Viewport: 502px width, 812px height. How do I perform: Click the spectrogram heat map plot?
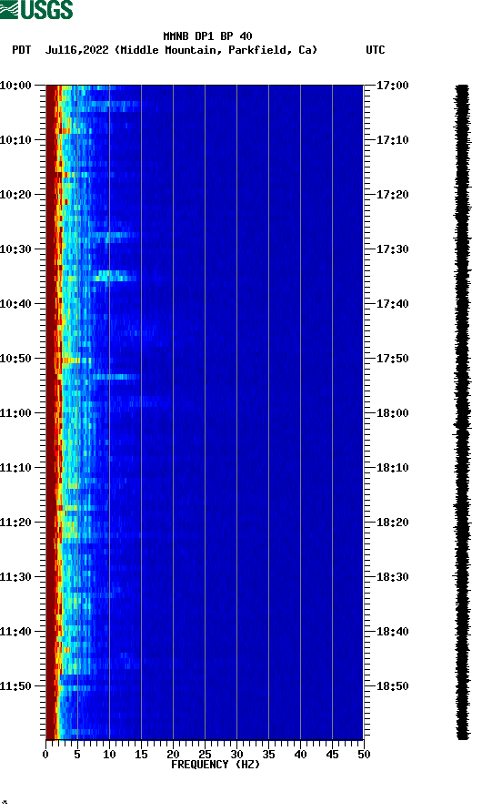pyautogui.click(x=205, y=412)
